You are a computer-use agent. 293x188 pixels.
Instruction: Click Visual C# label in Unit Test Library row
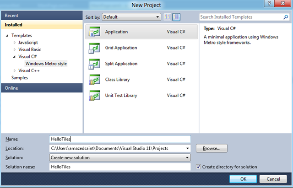176,96
